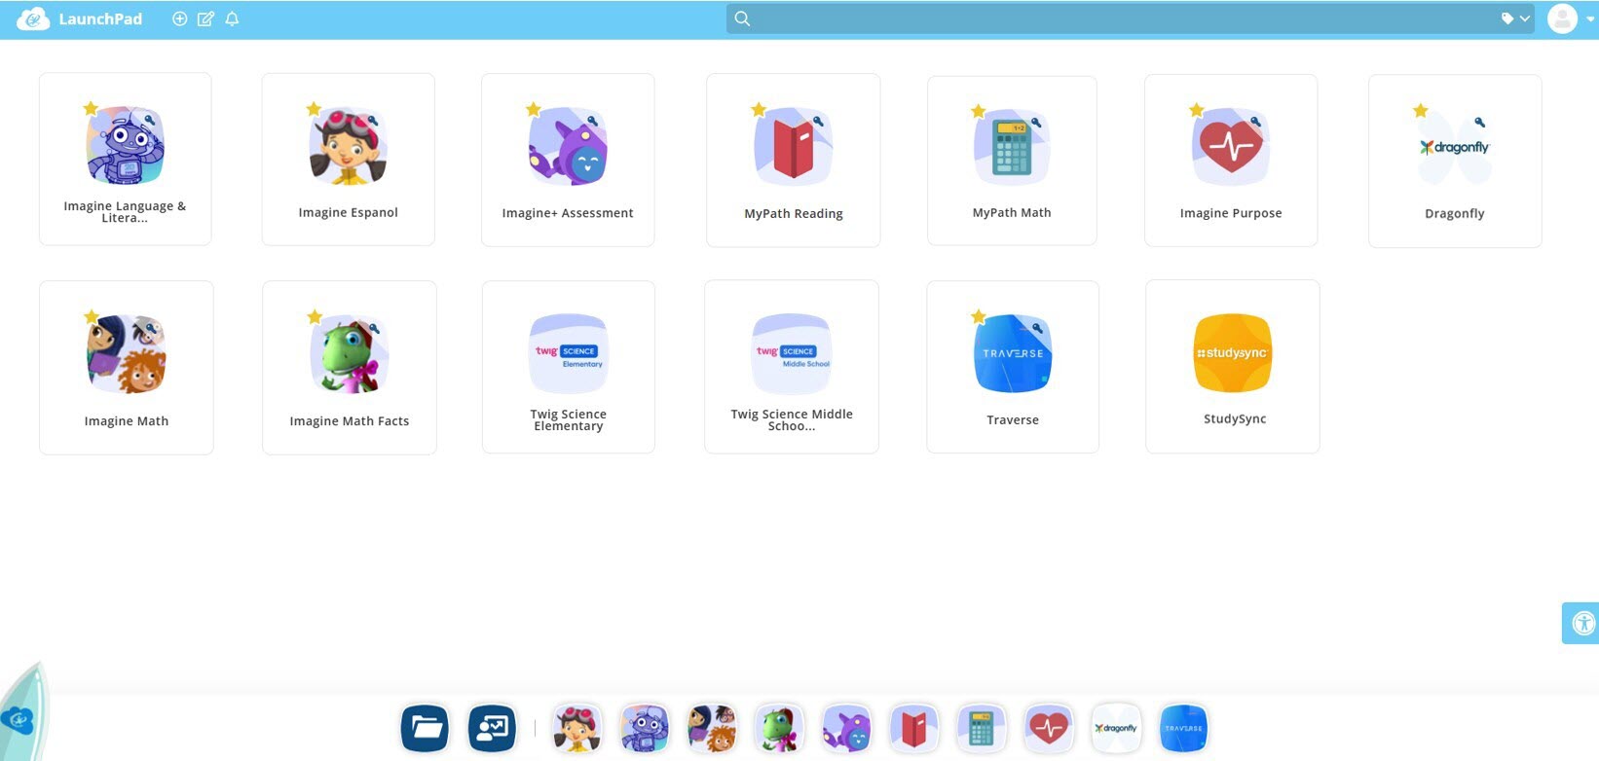1599x761 pixels.
Task: Launch the red book MyPath Reading dock icon
Action: 913,728
